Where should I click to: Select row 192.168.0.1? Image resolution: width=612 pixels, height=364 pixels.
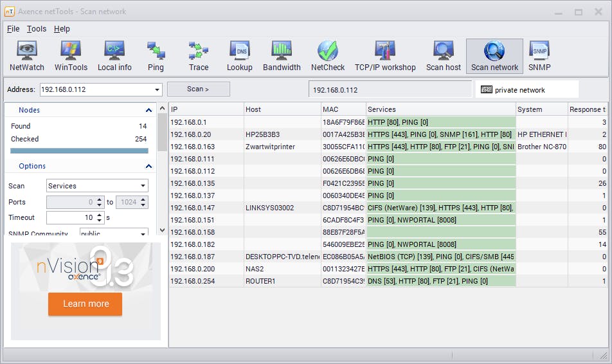point(388,122)
